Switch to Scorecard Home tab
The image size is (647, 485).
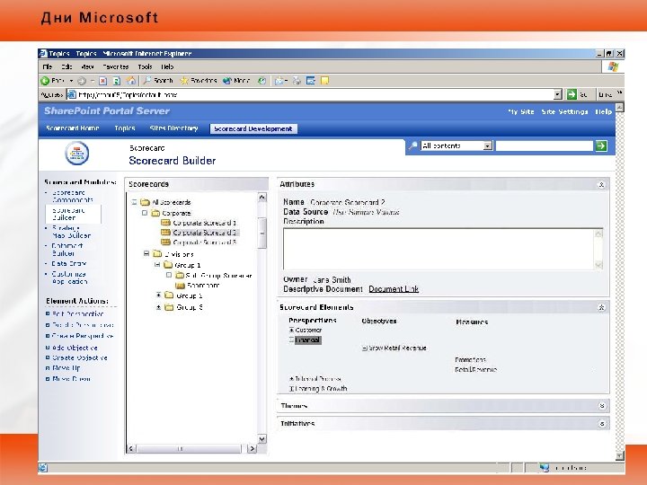[x=73, y=128]
